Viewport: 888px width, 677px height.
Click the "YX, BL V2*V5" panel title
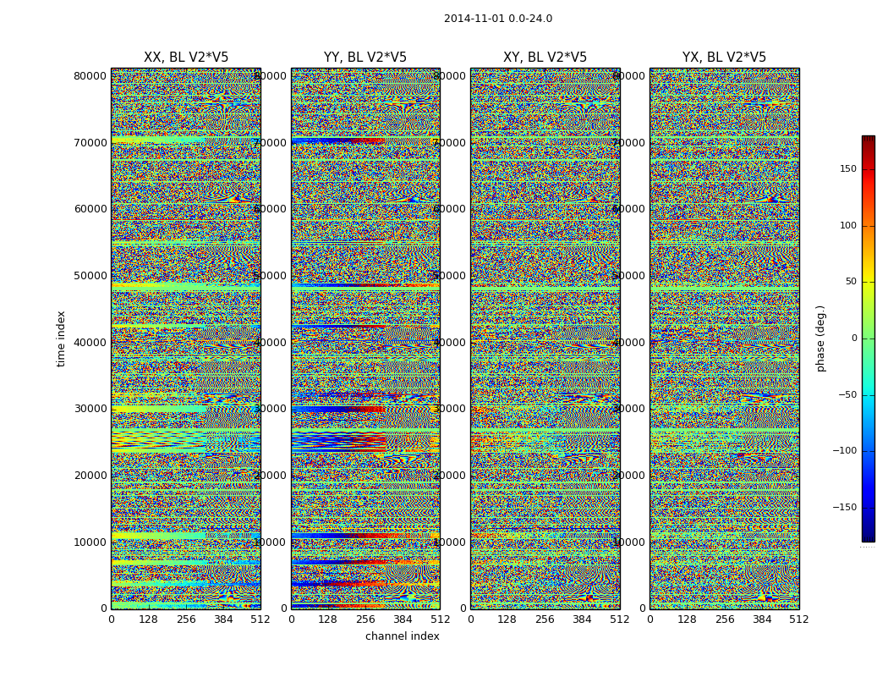click(x=724, y=58)
